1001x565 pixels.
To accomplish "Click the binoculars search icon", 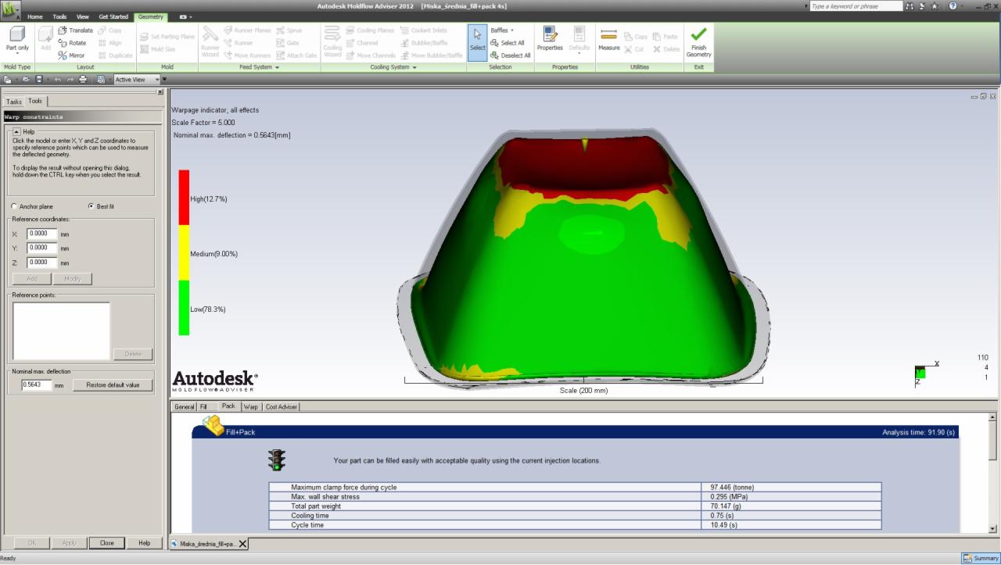I will coord(909,6).
